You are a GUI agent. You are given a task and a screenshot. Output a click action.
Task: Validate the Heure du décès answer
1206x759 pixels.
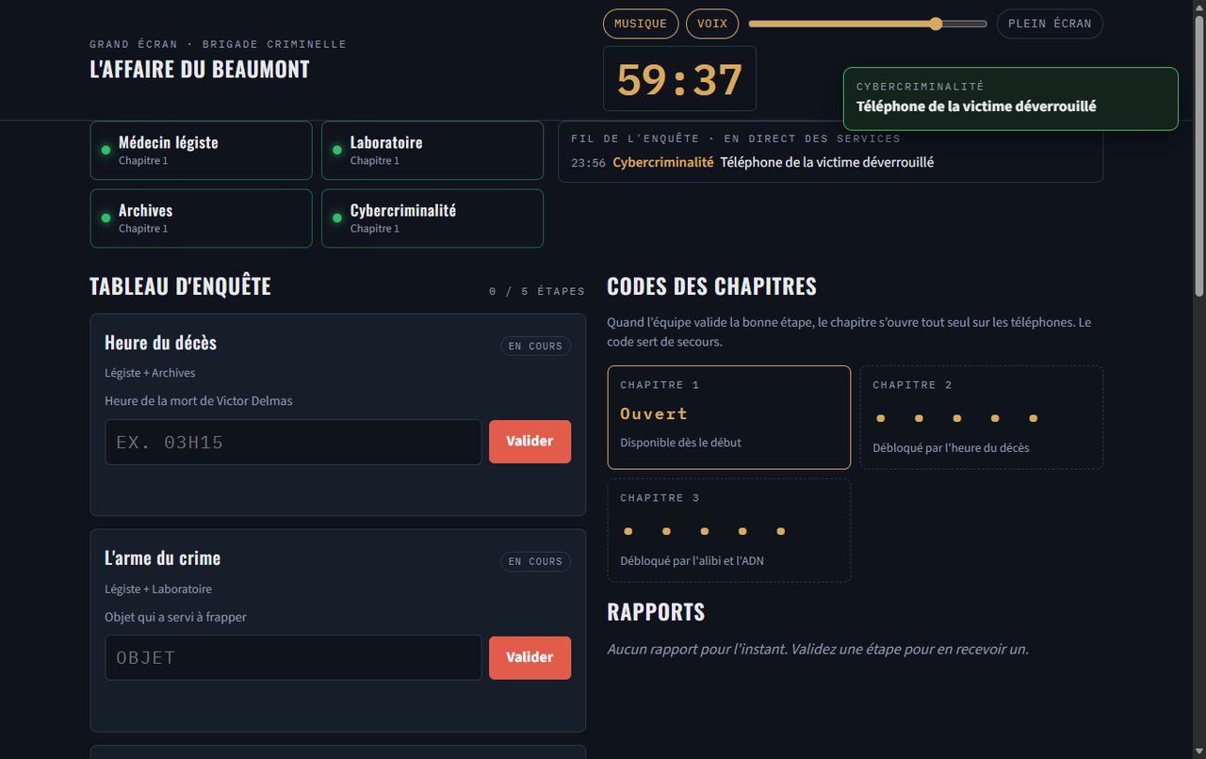530,442
